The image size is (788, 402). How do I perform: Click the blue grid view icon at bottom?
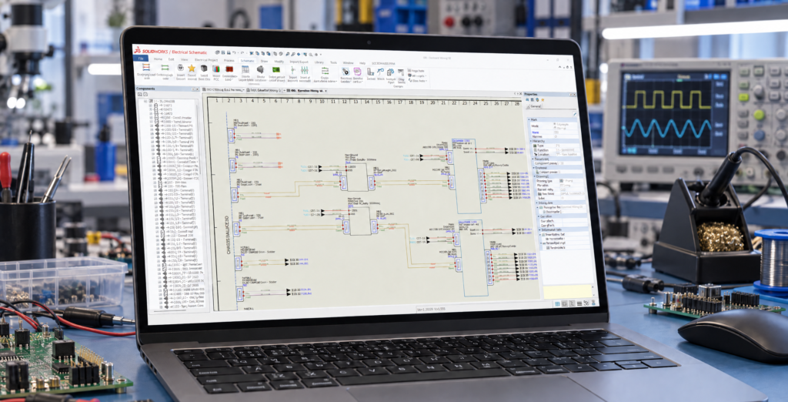tap(557, 304)
